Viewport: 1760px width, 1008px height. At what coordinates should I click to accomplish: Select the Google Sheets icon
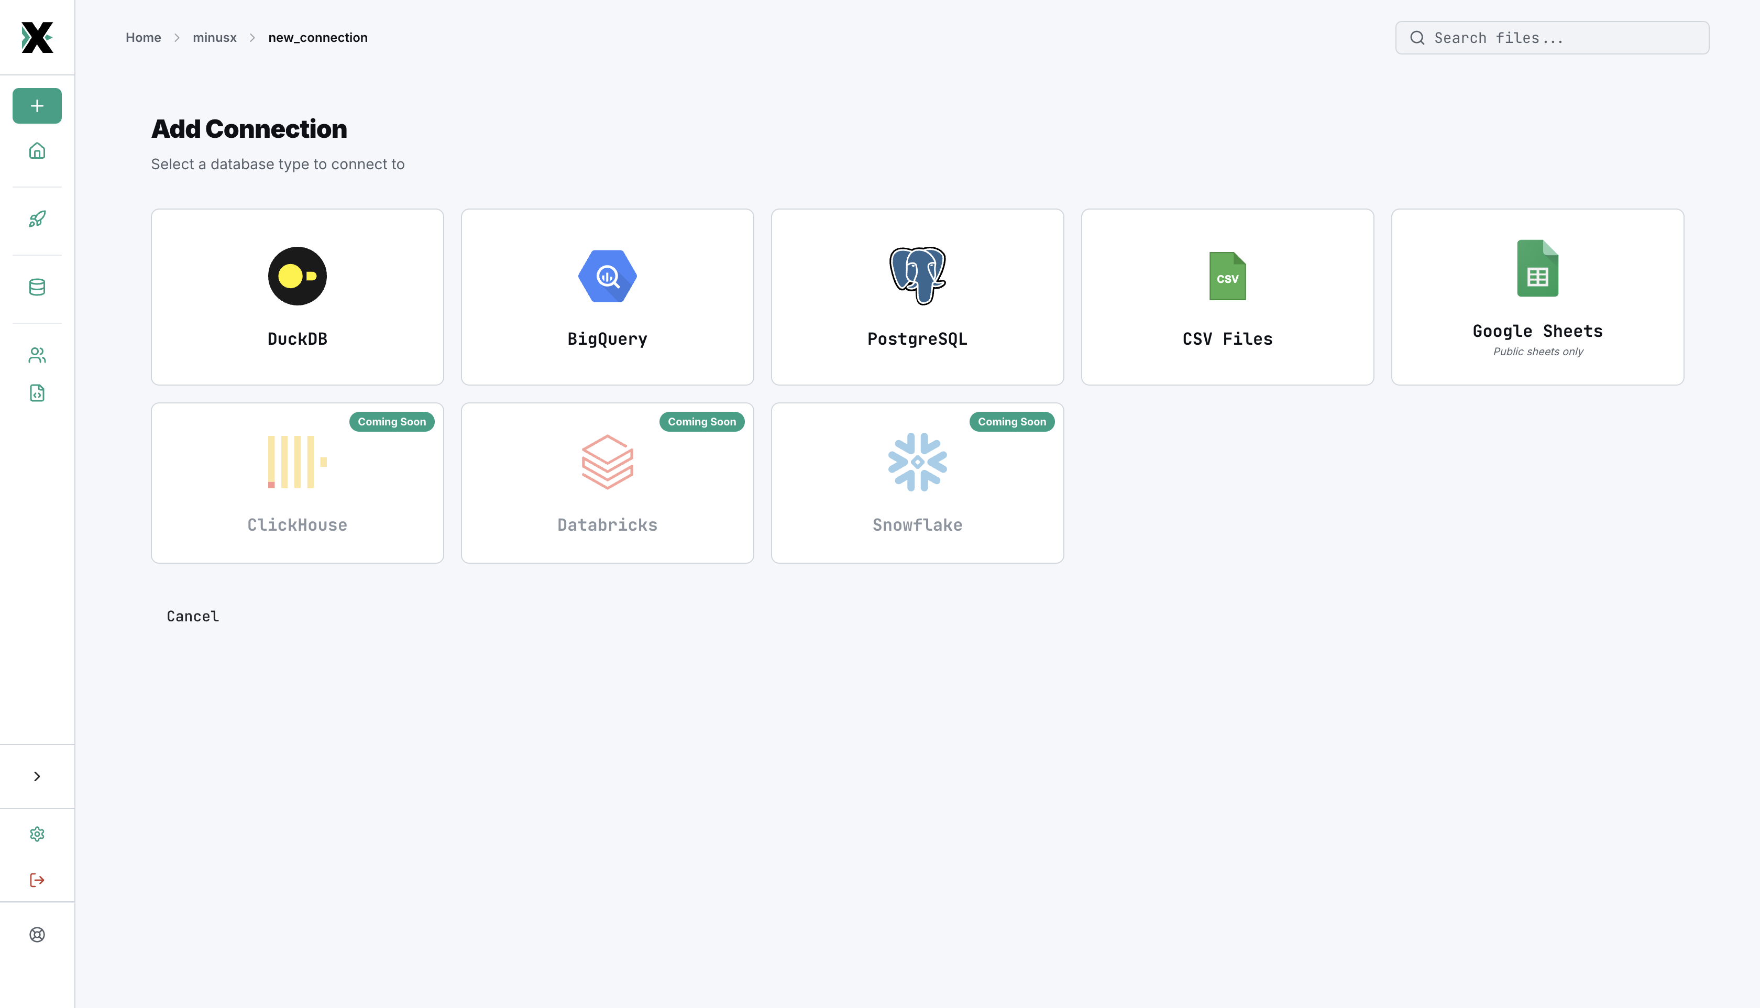pyautogui.click(x=1538, y=269)
